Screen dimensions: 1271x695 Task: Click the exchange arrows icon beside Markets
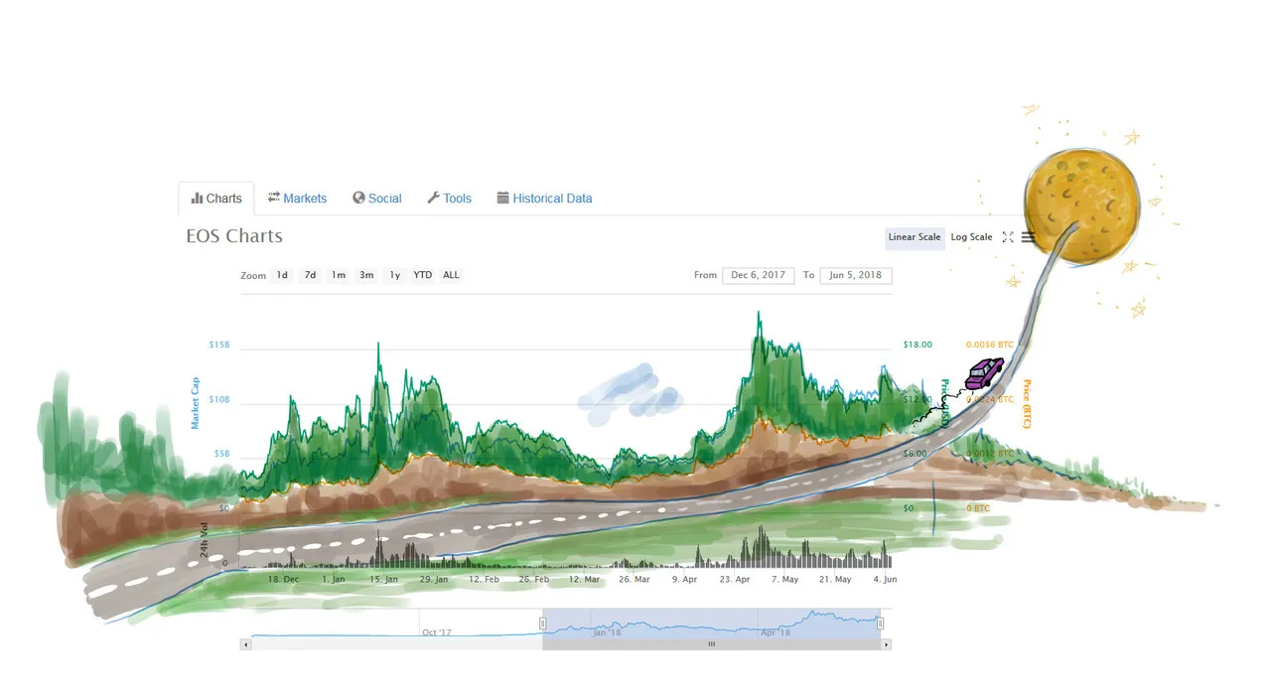pos(274,198)
